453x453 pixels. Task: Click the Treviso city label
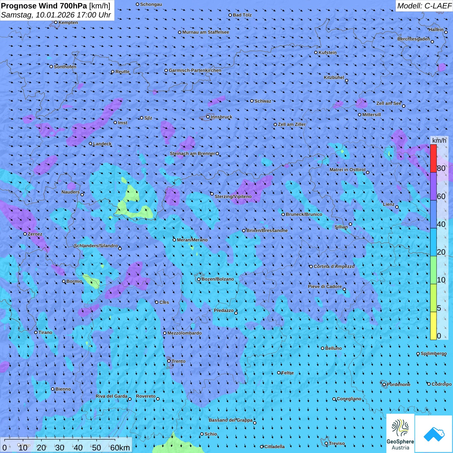[x=337, y=443]
